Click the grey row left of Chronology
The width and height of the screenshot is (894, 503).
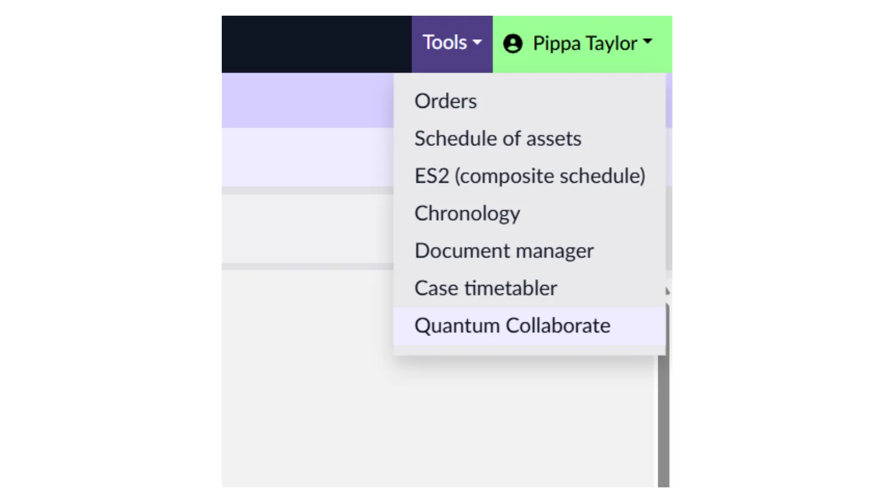[306, 228]
